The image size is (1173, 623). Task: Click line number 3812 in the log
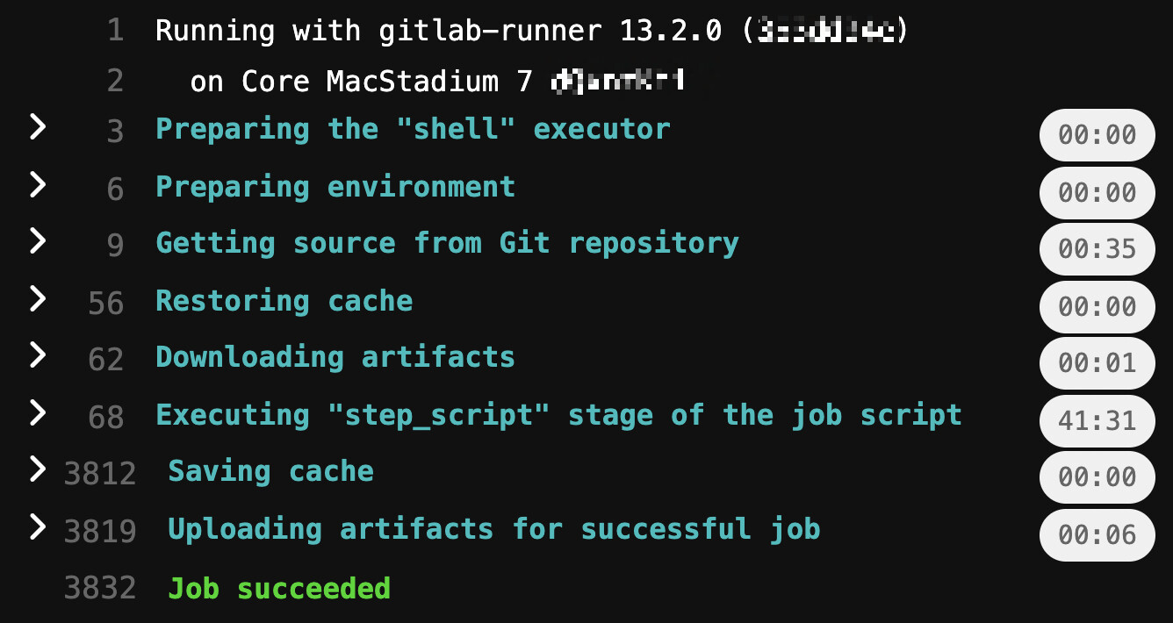[x=99, y=471]
